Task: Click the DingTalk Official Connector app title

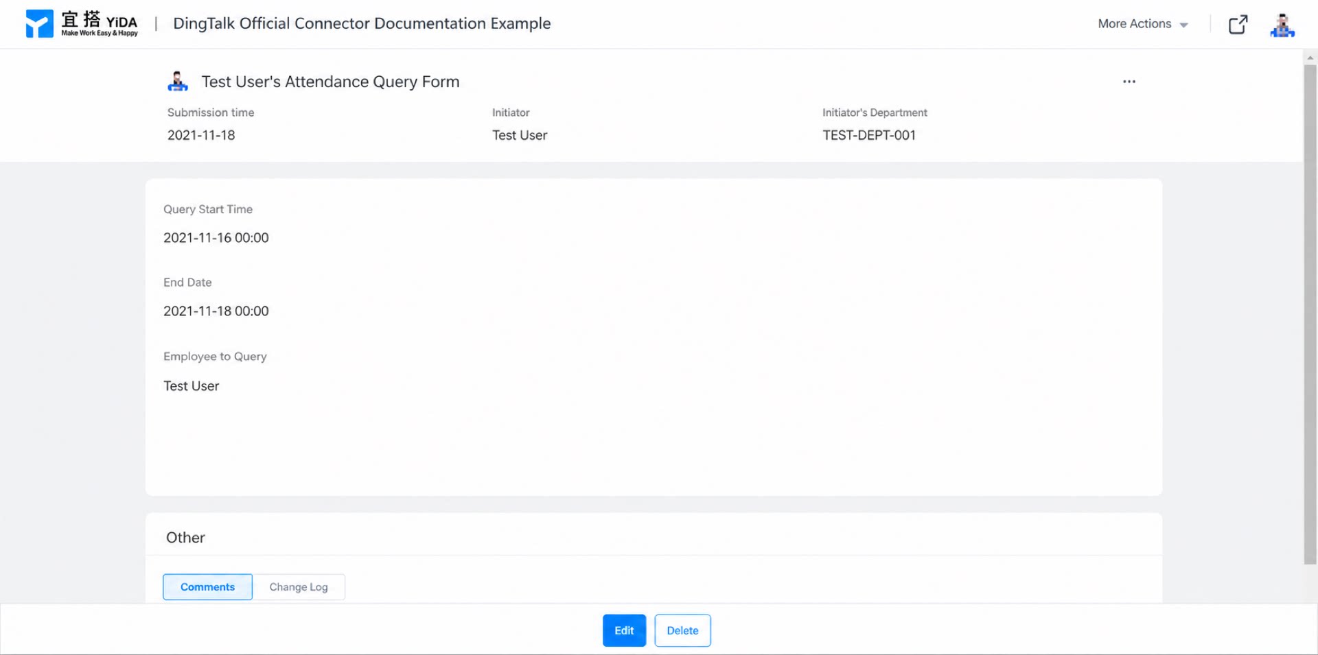Action: [x=362, y=23]
